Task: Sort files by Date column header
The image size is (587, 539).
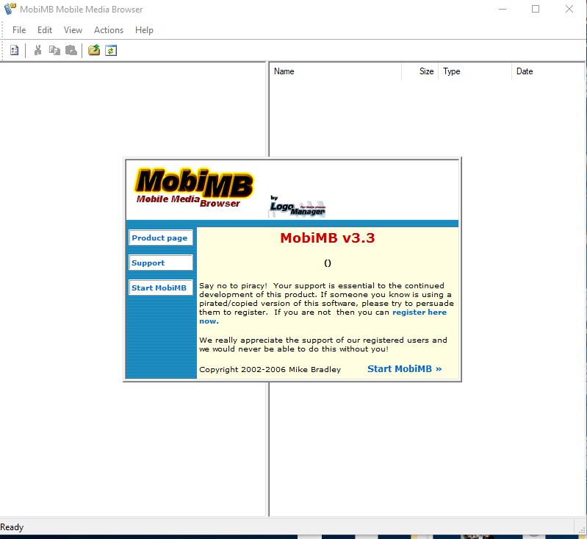Action: click(x=547, y=71)
